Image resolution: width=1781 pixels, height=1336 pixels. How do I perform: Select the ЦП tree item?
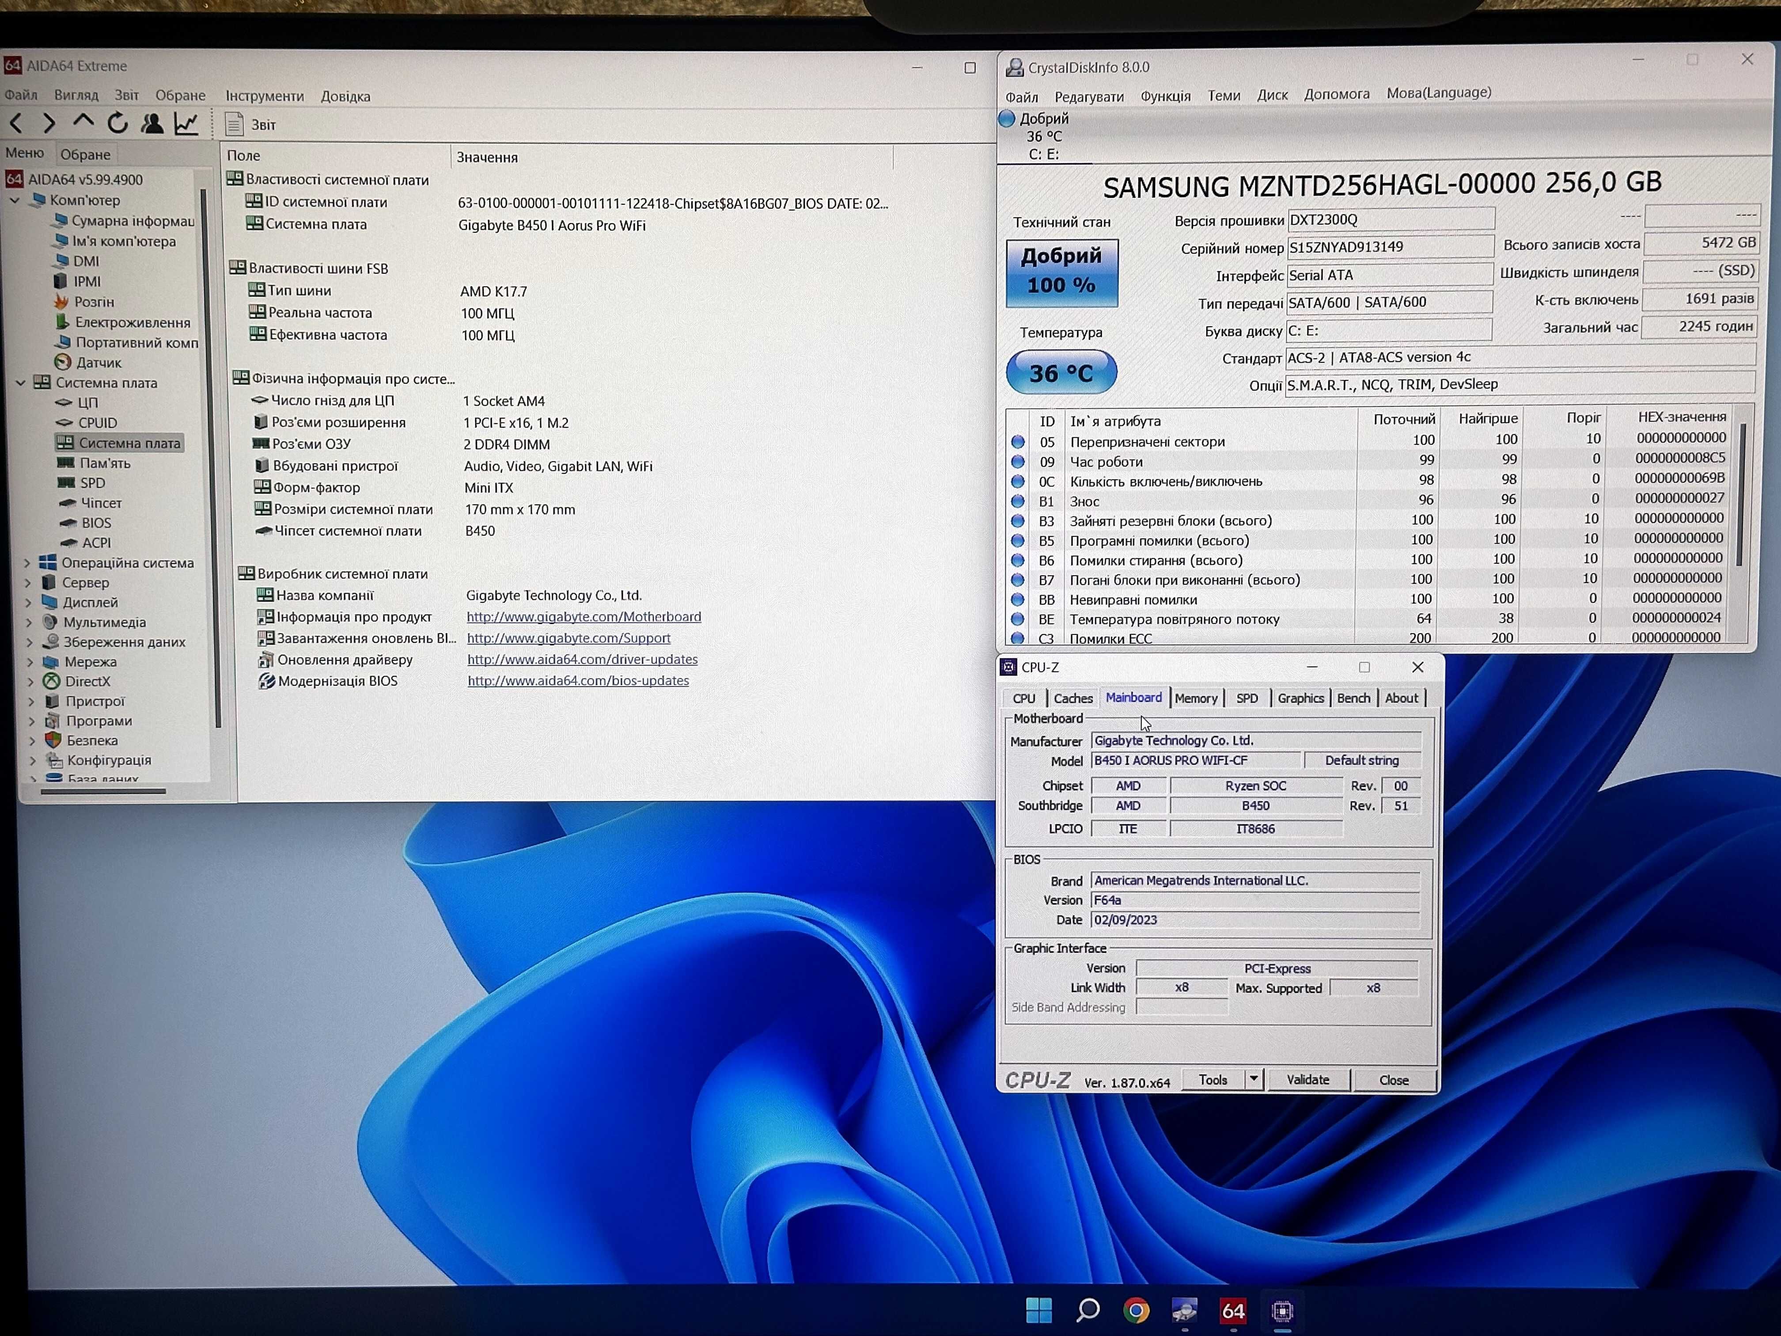[x=77, y=402]
